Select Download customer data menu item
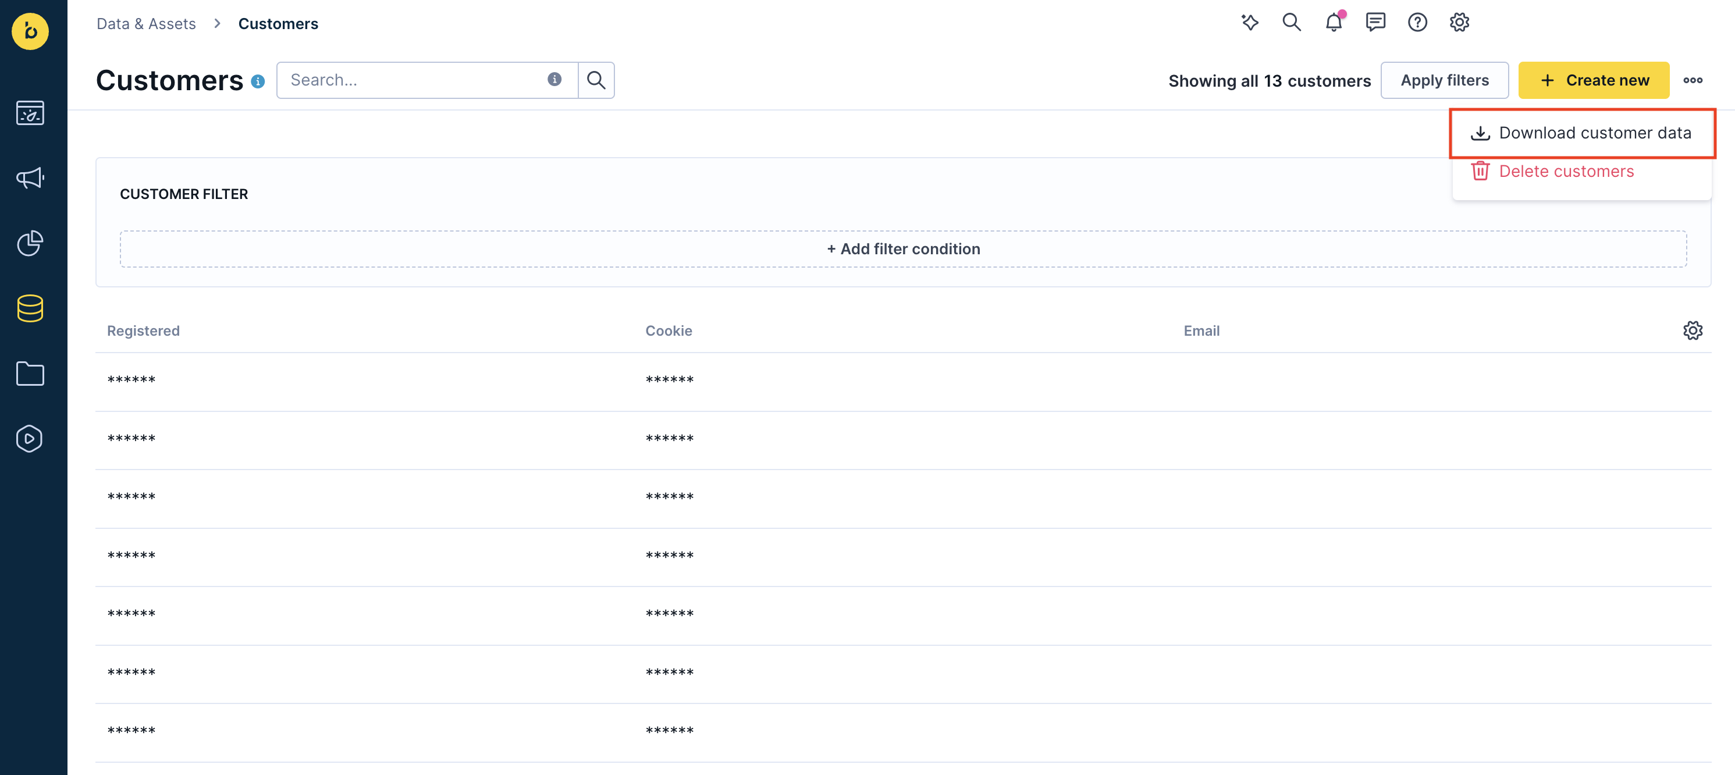Screen dimensions: 1735x775 coord(1581,133)
